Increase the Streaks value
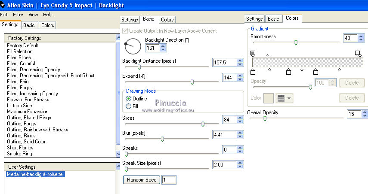Screen dimensions: 368x194 click(x=240, y=148)
